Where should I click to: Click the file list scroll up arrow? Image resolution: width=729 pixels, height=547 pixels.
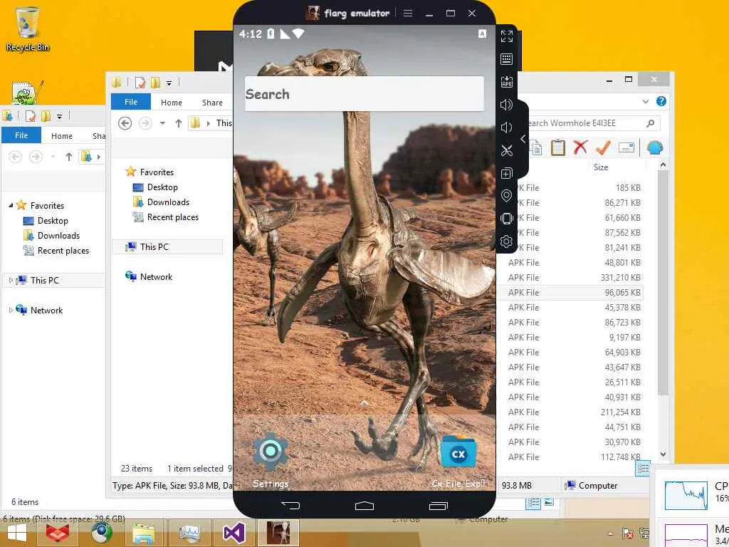(663, 165)
